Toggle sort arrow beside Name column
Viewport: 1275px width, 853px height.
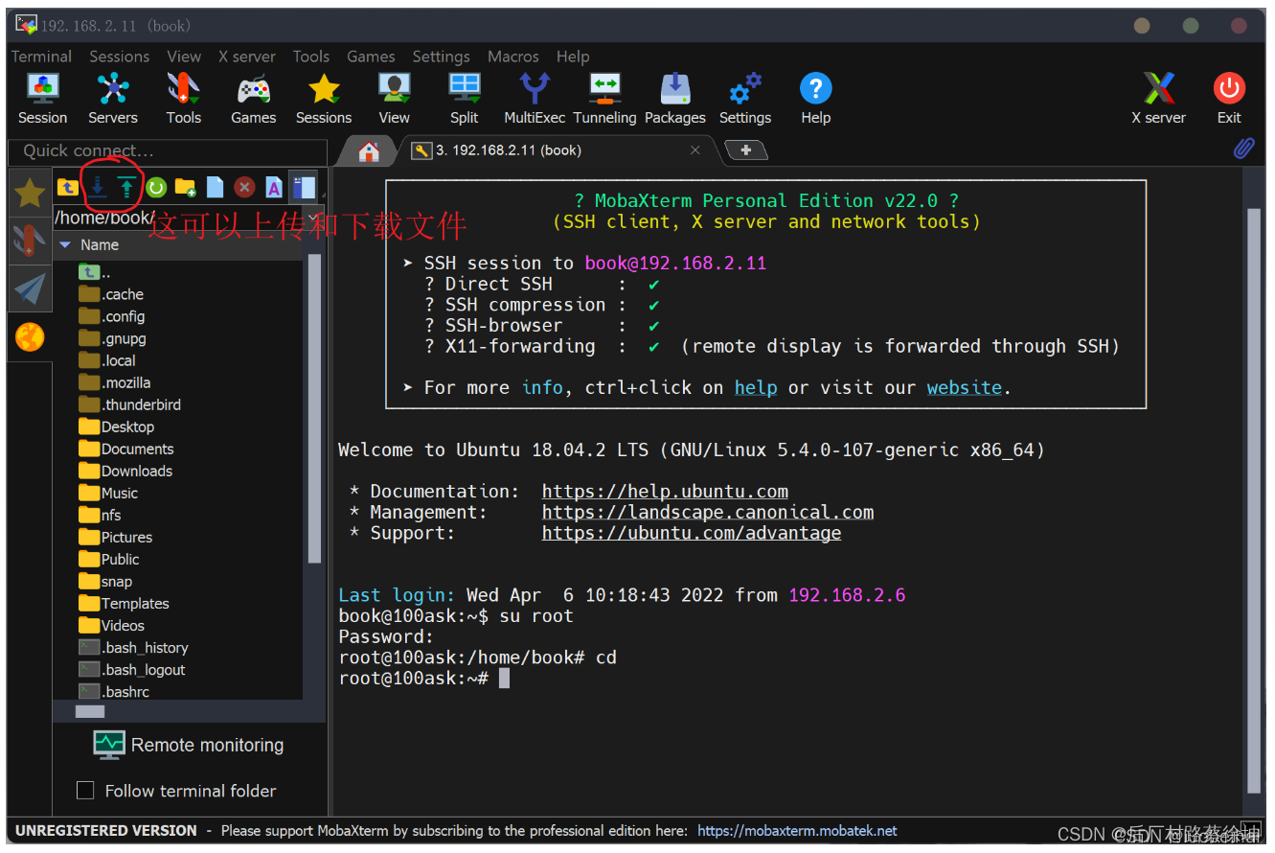click(65, 245)
